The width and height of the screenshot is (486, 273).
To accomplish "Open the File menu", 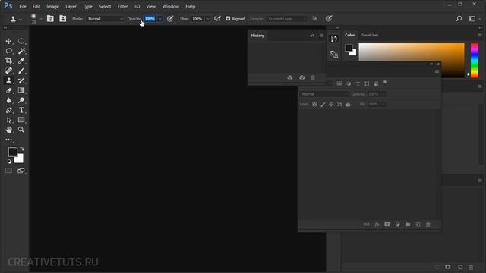I will [x=23, y=6].
